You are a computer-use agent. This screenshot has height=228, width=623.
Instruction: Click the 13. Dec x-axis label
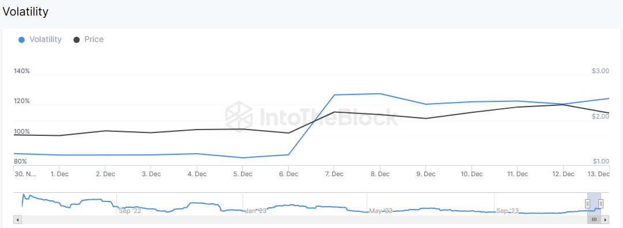tap(599, 174)
